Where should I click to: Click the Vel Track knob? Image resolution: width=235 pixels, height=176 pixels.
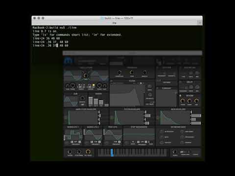click(x=88, y=152)
